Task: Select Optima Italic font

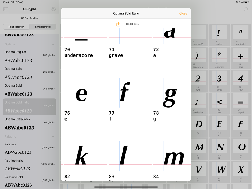Action: (29, 73)
